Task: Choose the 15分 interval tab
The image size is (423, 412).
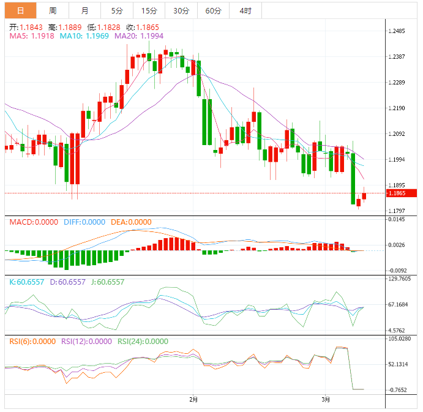Action: pos(149,10)
